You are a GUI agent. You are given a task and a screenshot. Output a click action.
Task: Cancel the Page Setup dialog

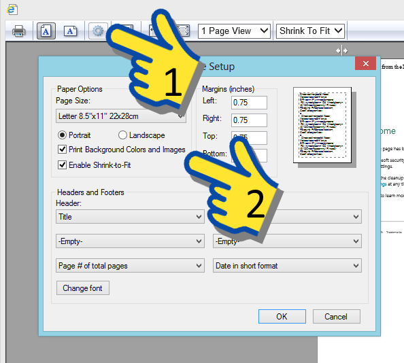pos(336,316)
